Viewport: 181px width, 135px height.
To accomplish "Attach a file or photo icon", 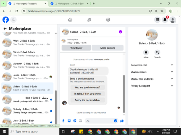I will tap(69, 121).
